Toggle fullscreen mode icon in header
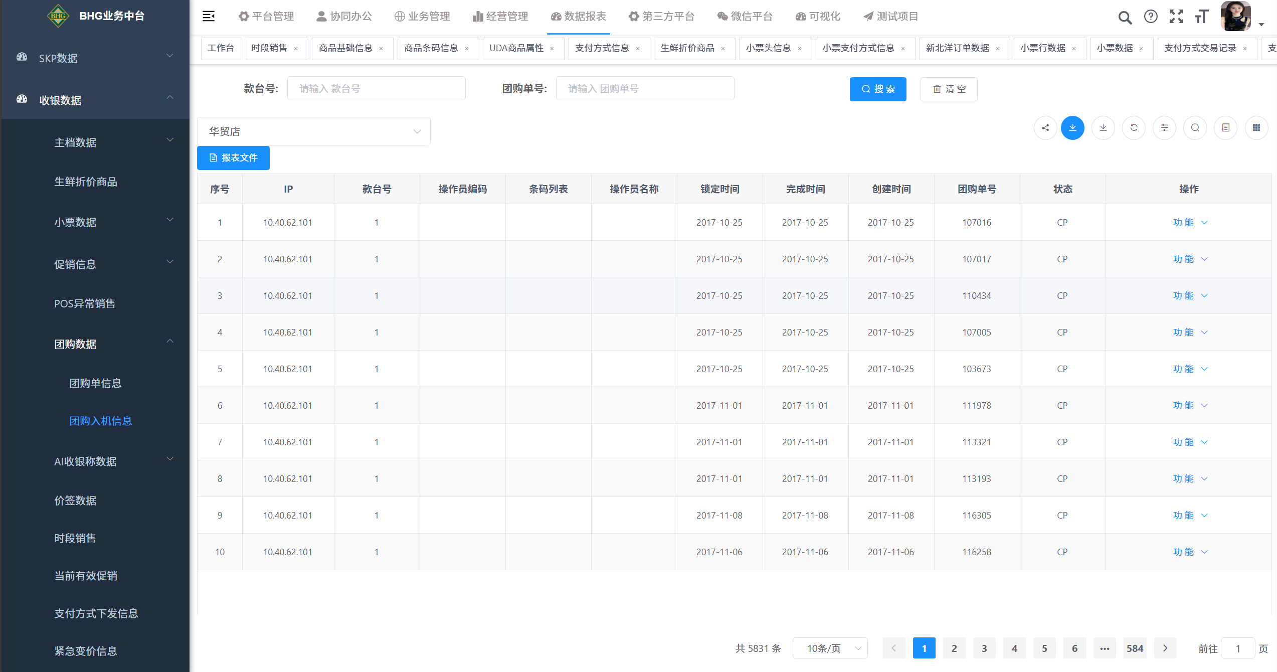Screen dimensions: 1277x672 point(1176,17)
